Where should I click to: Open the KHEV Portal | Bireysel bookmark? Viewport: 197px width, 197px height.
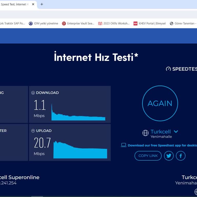[x=150, y=24]
